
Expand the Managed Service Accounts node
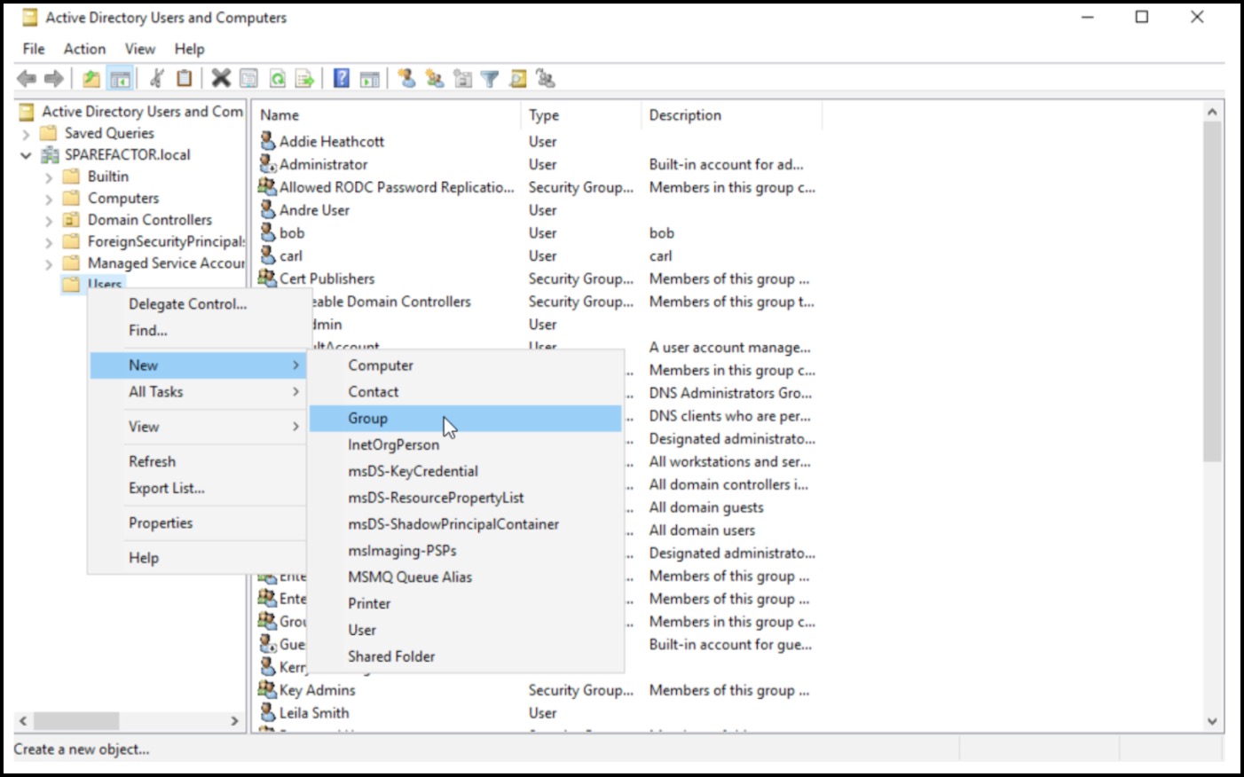tap(49, 264)
